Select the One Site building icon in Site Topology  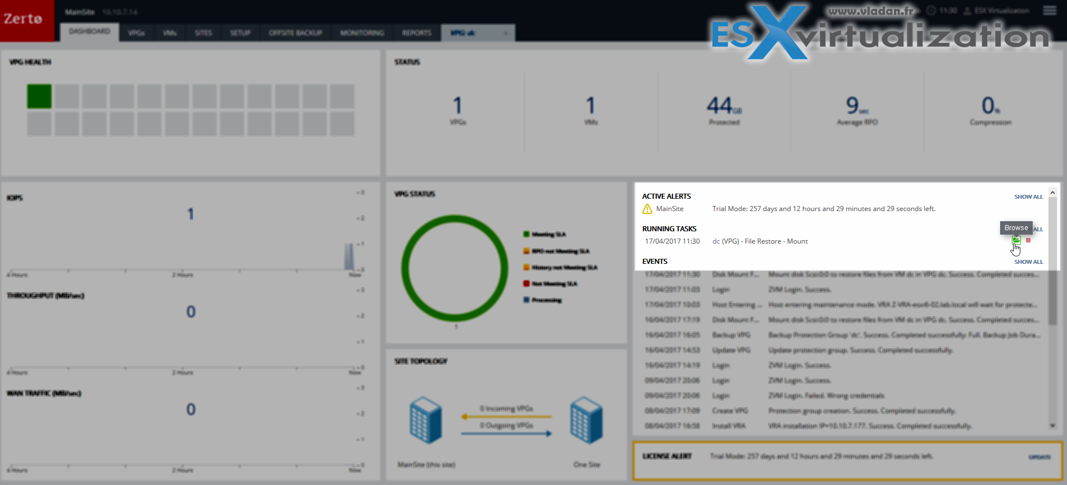587,420
